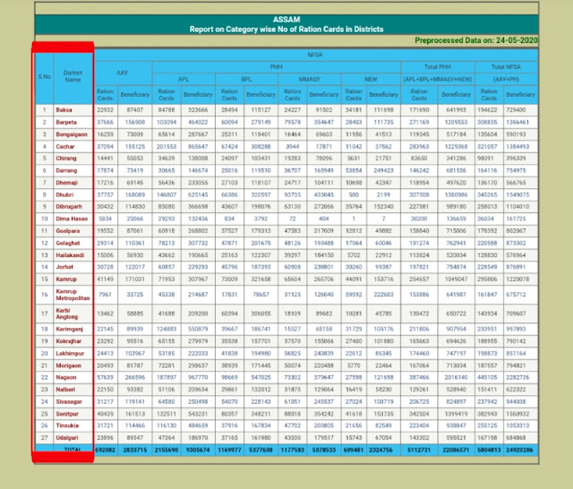The image size is (573, 489).
Task: Click the AAY column group header
Action: 122,73
